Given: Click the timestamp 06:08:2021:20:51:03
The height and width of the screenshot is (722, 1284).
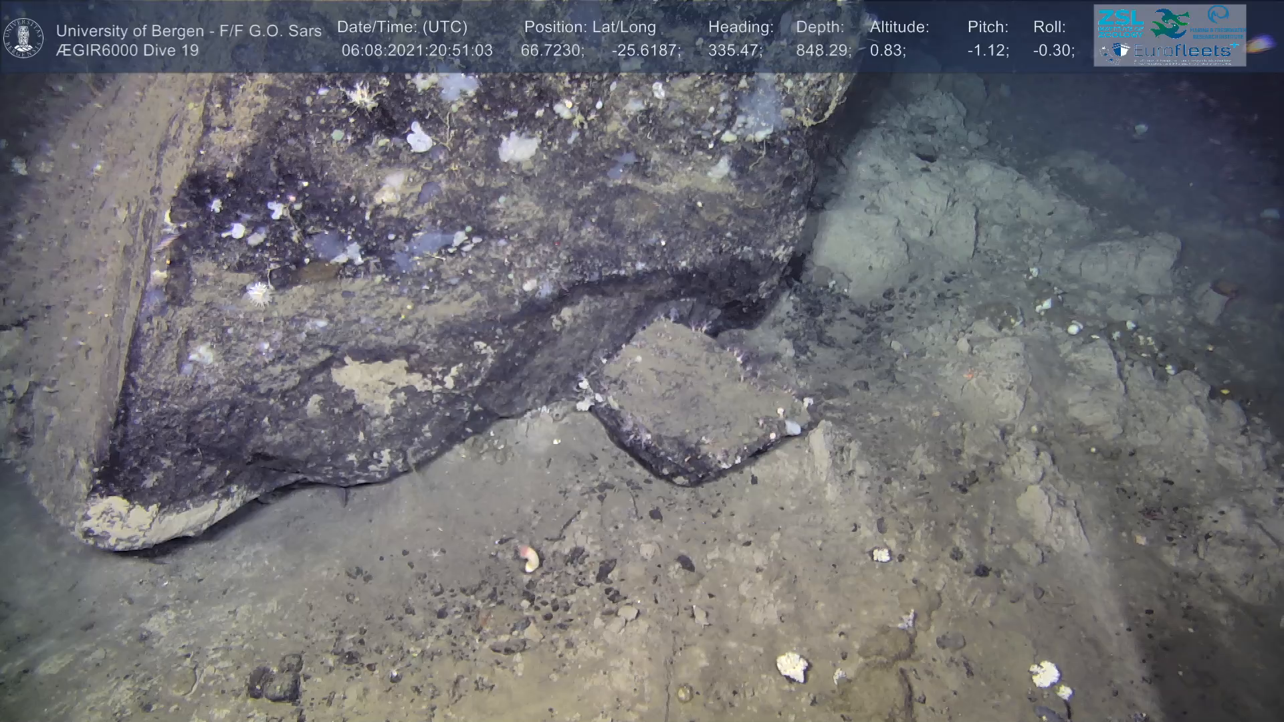Looking at the screenshot, I should coord(417,50).
